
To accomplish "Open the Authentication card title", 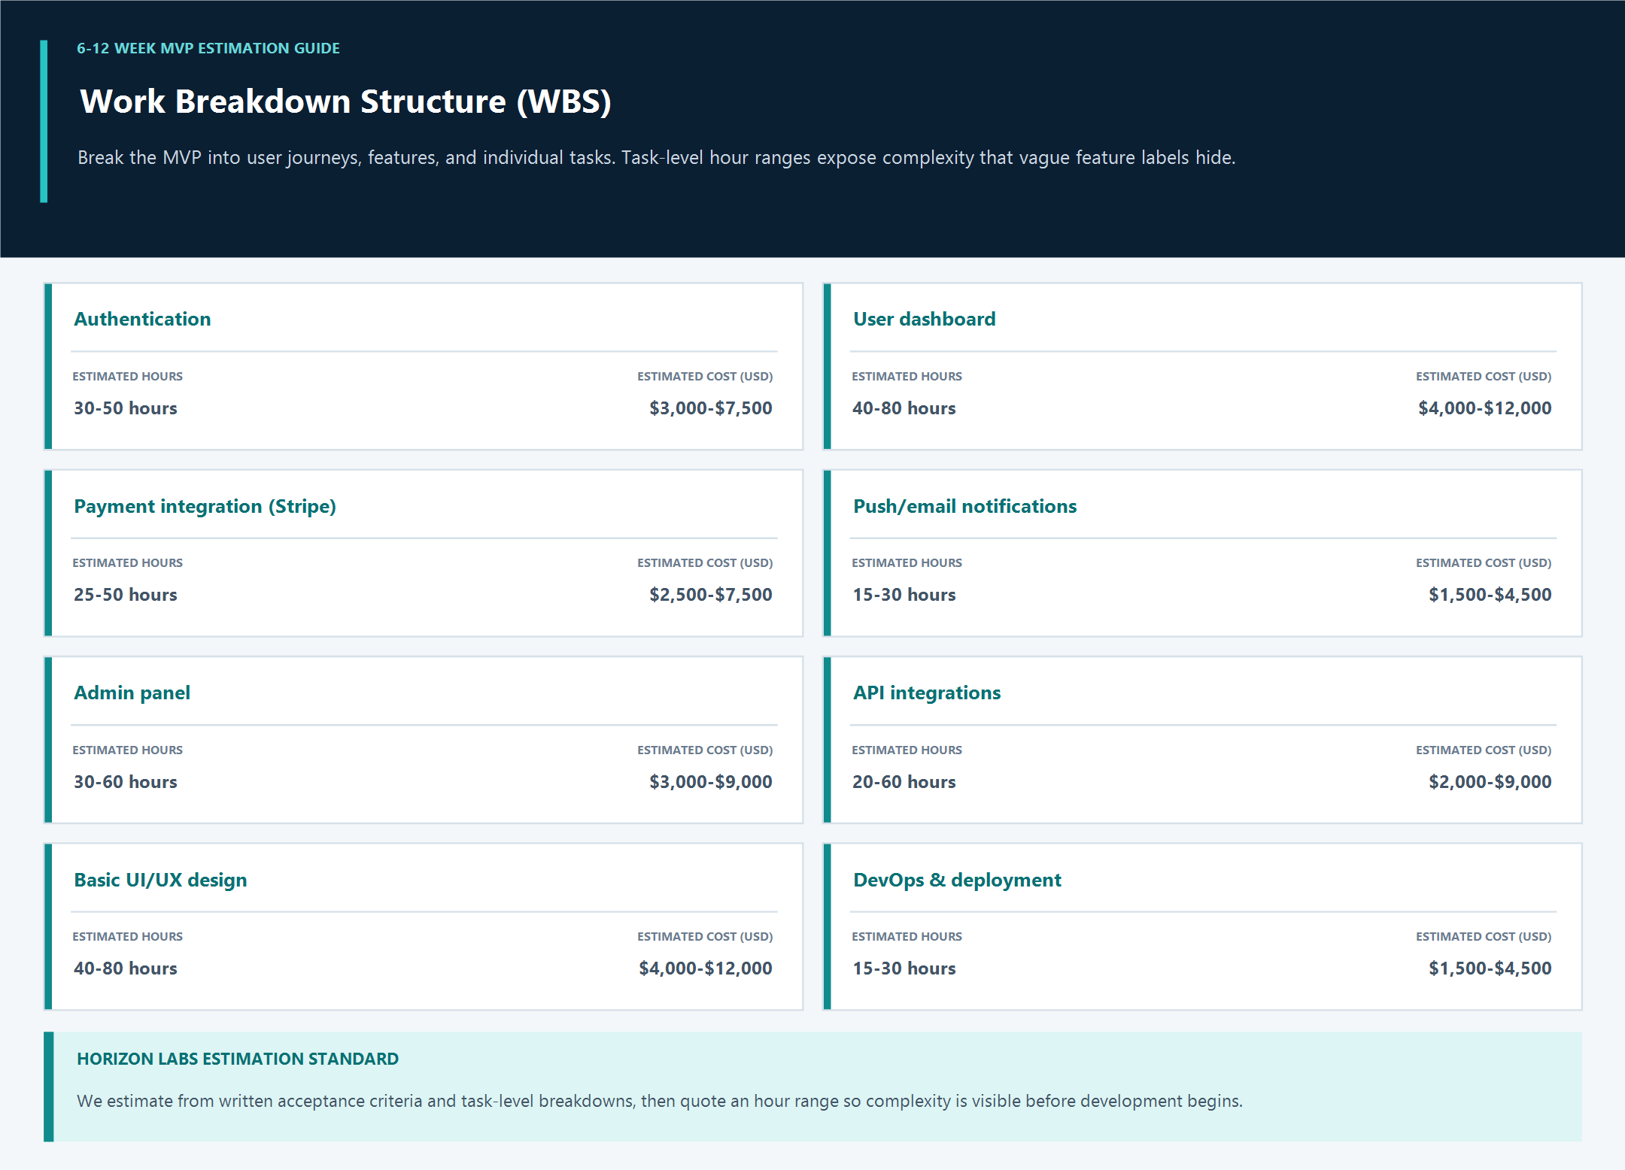I will coord(142,319).
